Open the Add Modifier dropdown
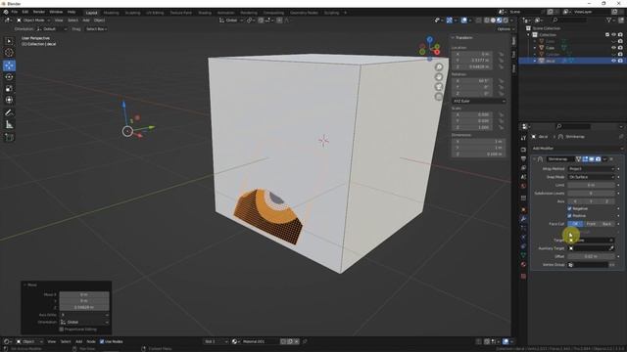 [x=577, y=148]
